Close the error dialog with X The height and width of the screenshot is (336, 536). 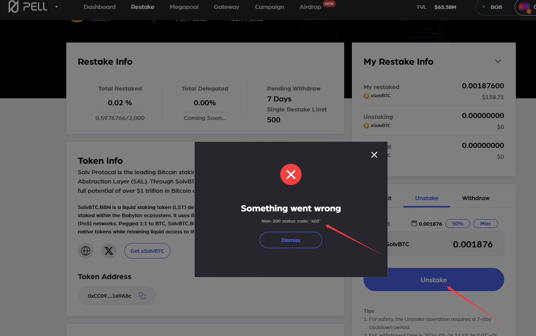tap(374, 154)
